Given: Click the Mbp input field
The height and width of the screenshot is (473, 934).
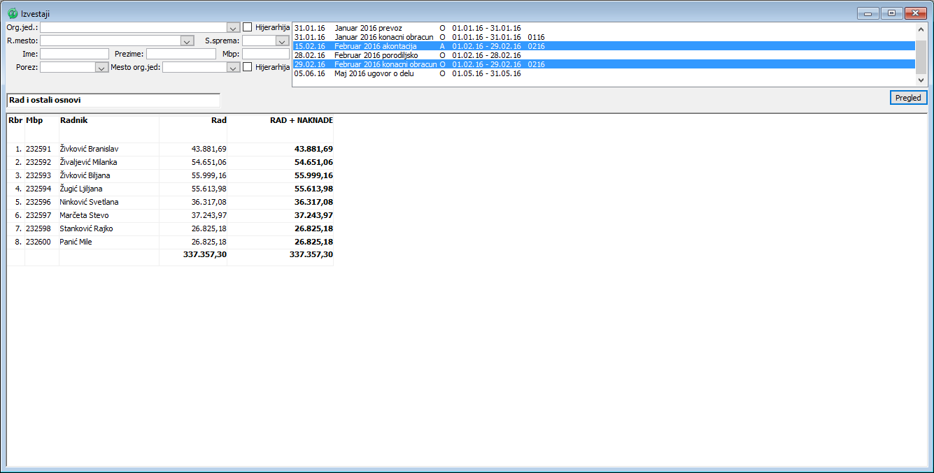Looking at the screenshot, I should tap(265, 54).
